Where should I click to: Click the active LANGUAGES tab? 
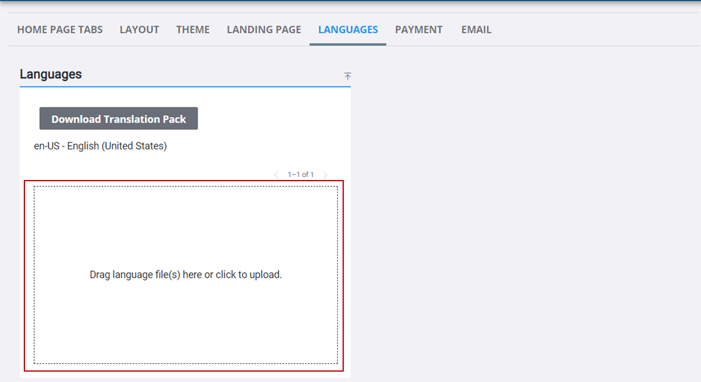click(347, 29)
